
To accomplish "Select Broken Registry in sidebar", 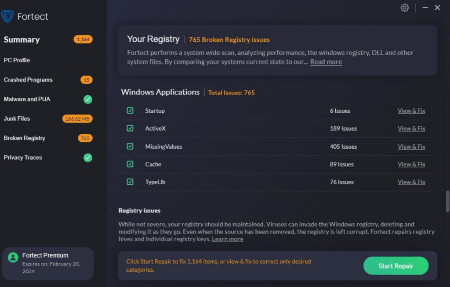I will 25,138.
